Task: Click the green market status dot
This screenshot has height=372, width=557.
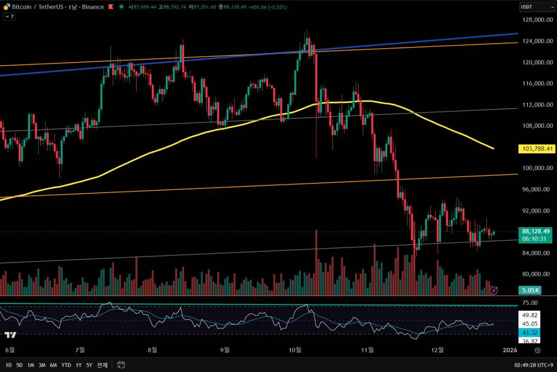Action: 121,7
